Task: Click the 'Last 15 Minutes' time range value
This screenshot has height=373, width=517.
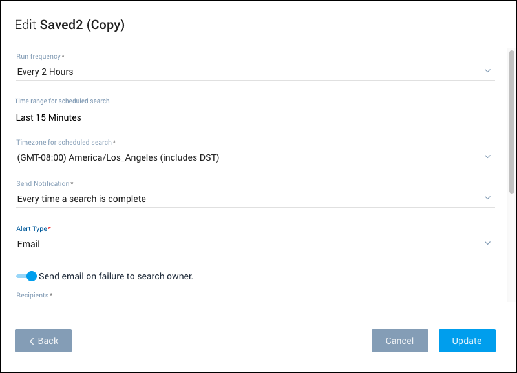Action: [48, 117]
